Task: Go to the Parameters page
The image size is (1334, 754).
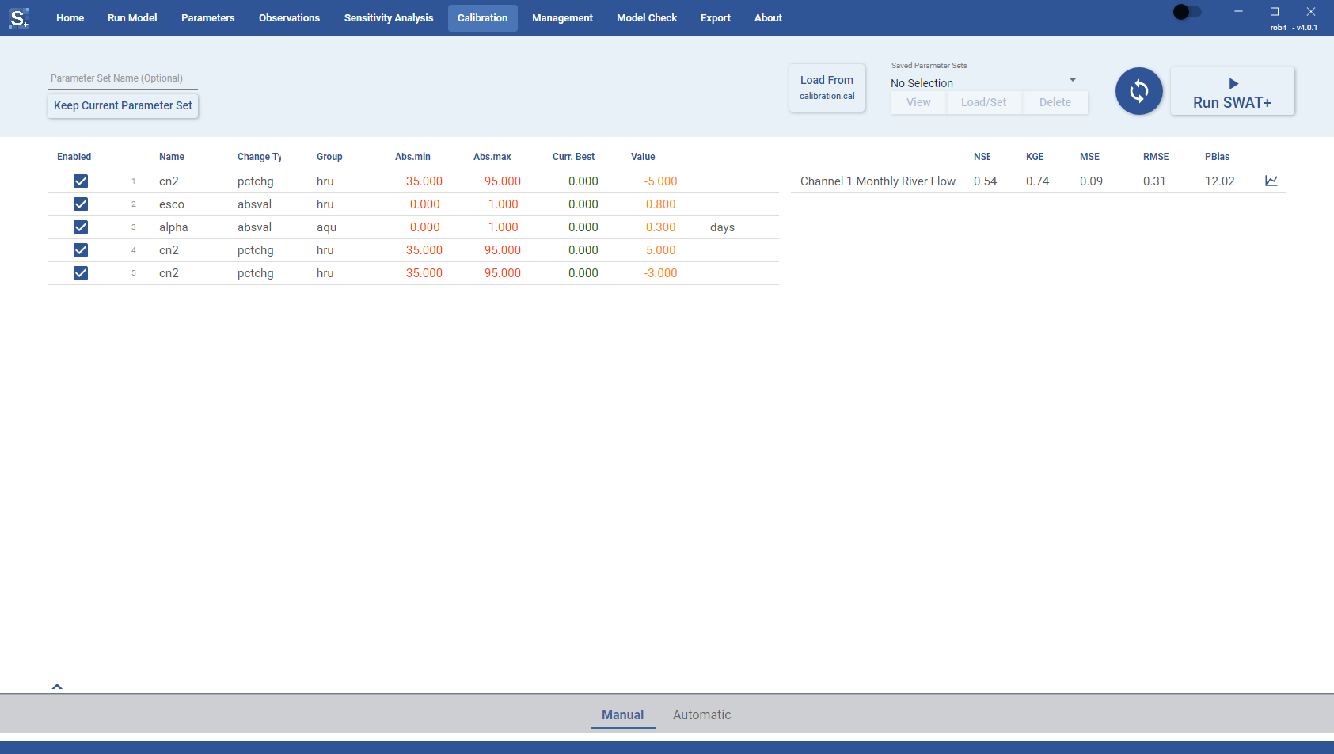Action: tap(207, 17)
